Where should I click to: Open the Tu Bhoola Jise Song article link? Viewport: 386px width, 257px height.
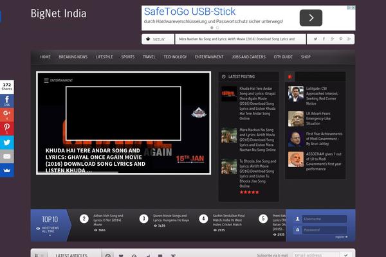[x=258, y=173]
